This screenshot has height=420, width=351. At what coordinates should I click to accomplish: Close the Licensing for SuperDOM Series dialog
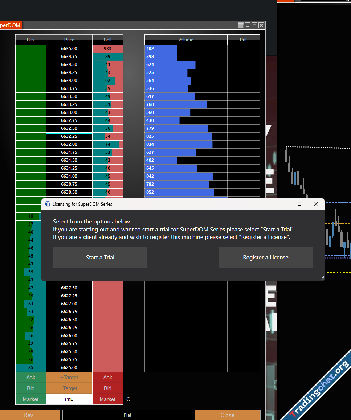tap(316, 204)
